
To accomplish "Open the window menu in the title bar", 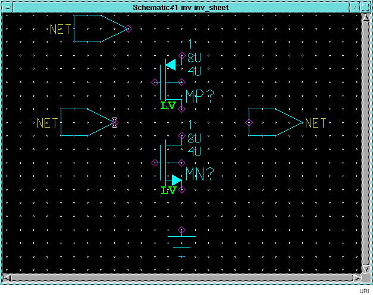I will [x=7, y=7].
